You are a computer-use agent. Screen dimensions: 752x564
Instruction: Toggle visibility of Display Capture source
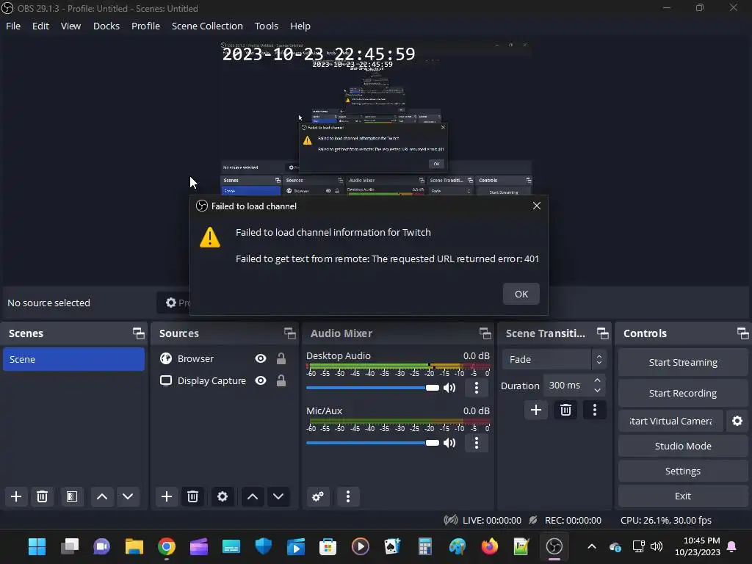tap(261, 381)
